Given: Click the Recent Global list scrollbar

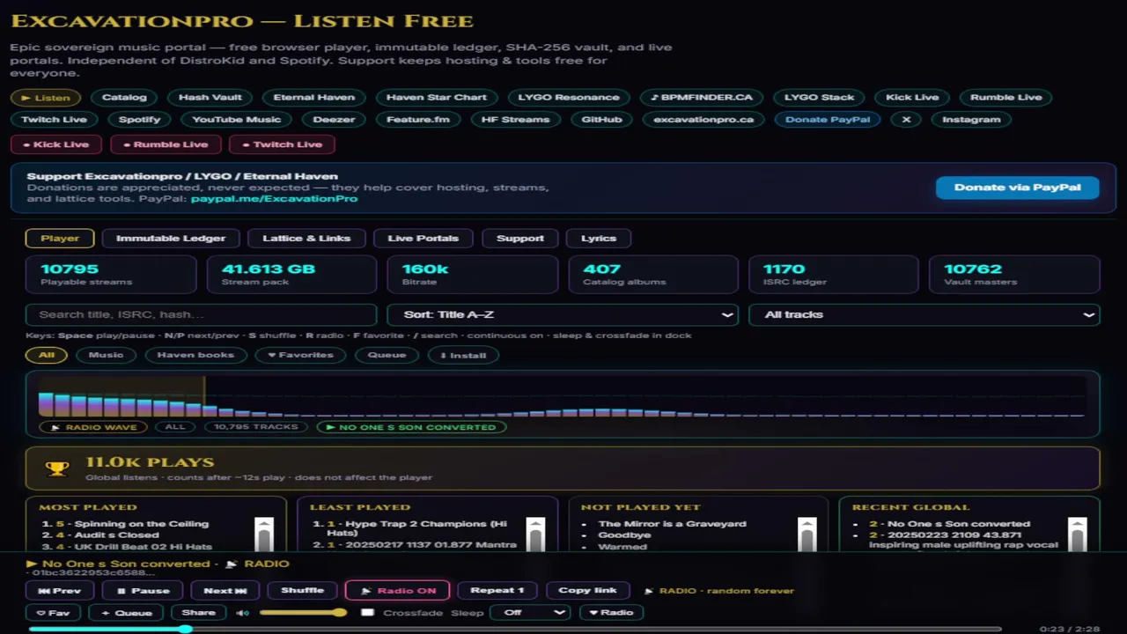Looking at the screenshot, I should click(x=1077, y=534).
